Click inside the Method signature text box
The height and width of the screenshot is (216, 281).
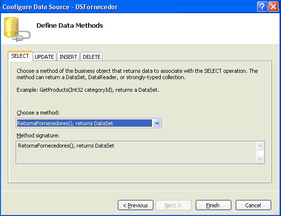coord(136,152)
